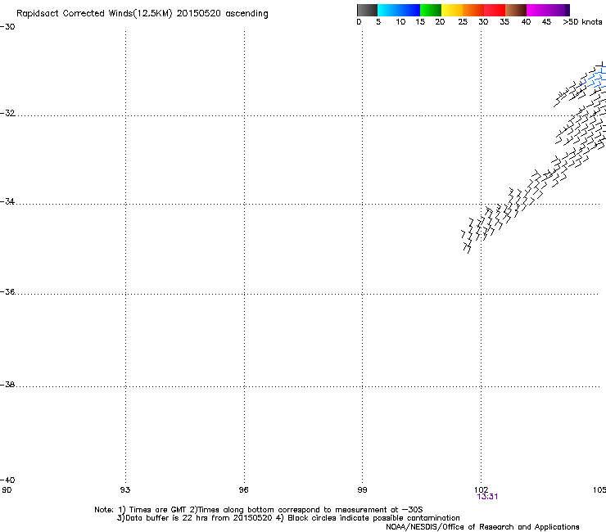Click the purple time stamp '13:31'
The width and height of the screenshot is (606, 532).
click(487, 497)
